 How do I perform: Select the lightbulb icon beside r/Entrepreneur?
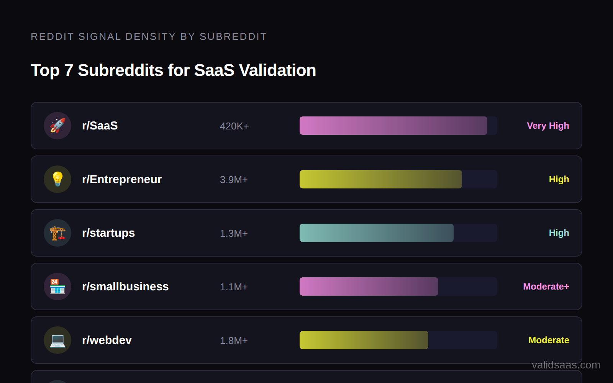coord(57,179)
